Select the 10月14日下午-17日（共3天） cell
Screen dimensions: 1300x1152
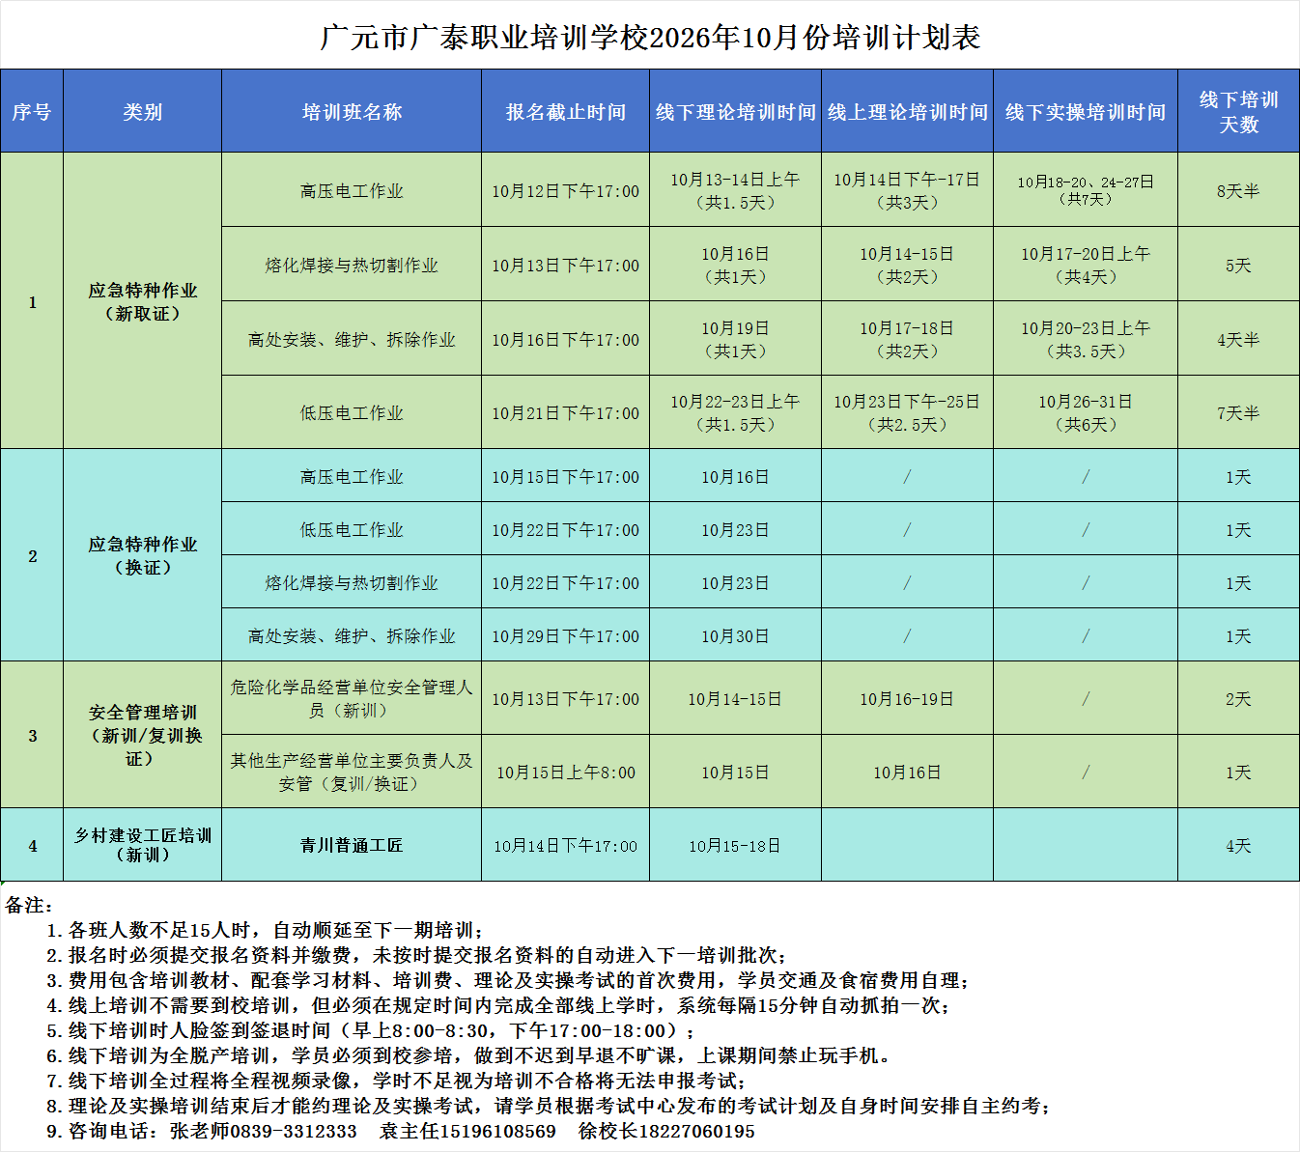(x=907, y=190)
